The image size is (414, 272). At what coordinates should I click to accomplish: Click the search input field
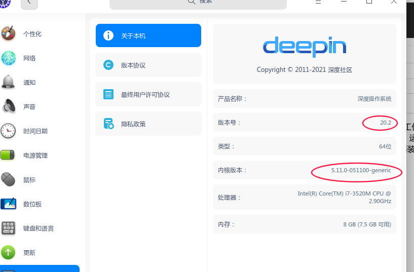click(198, 4)
